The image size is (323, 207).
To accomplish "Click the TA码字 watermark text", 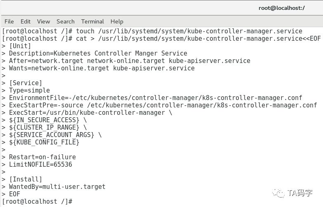I will click(300, 192).
